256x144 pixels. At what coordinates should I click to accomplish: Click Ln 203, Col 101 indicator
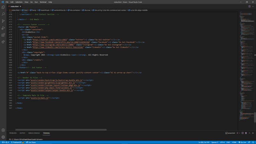click(x=204, y=142)
